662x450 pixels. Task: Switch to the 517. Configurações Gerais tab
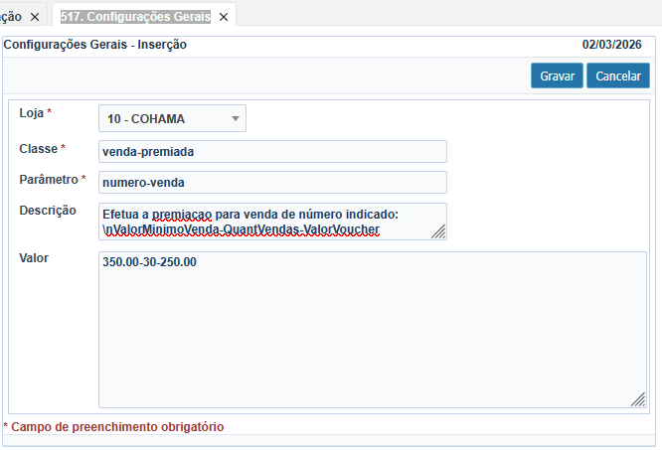[134, 17]
